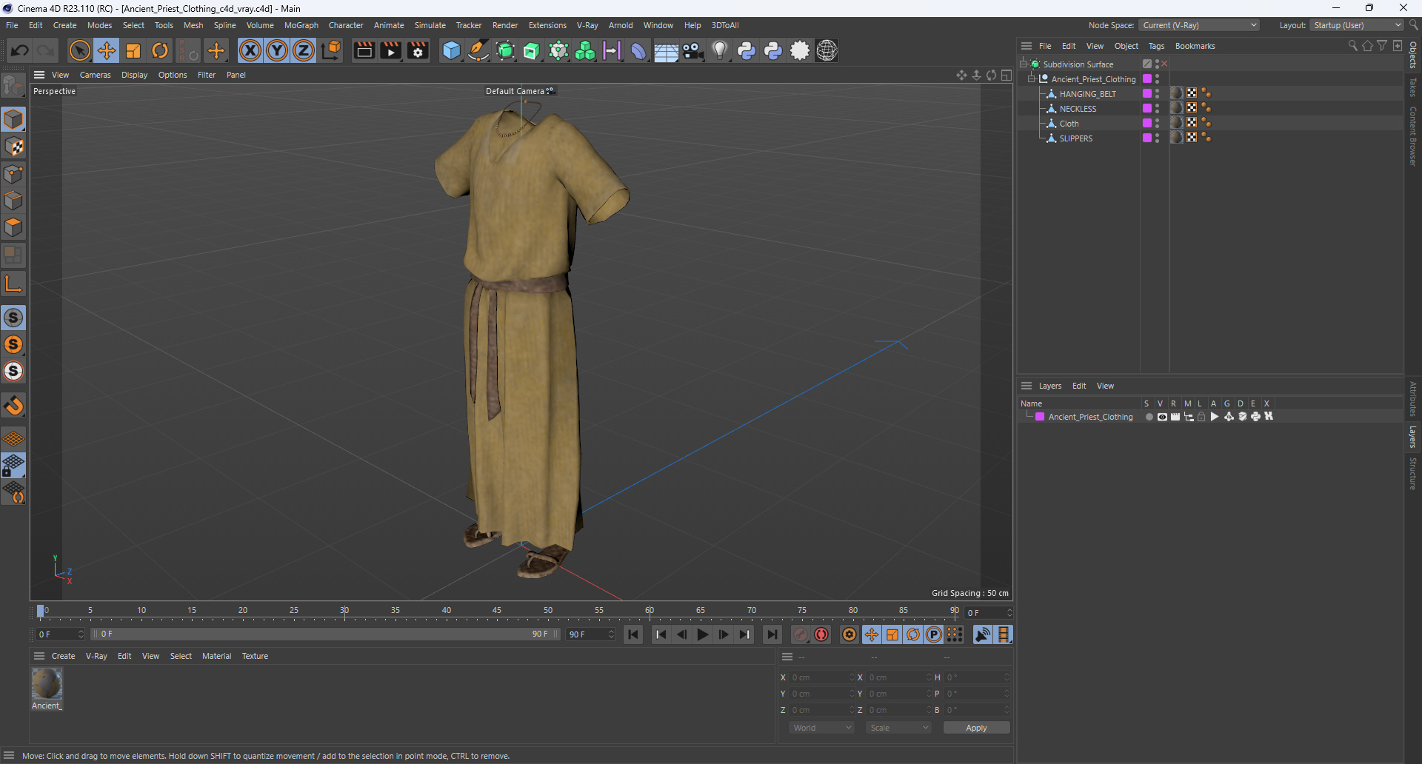The width and height of the screenshot is (1422, 764).
Task: Click the Axis L-shaped icon
Action: pyautogui.click(x=13, y=284)
